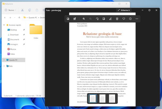This screenshot has height=109, width=162.
Task: Open Musica in the Explorer sidebar
Action: point(12,49)
